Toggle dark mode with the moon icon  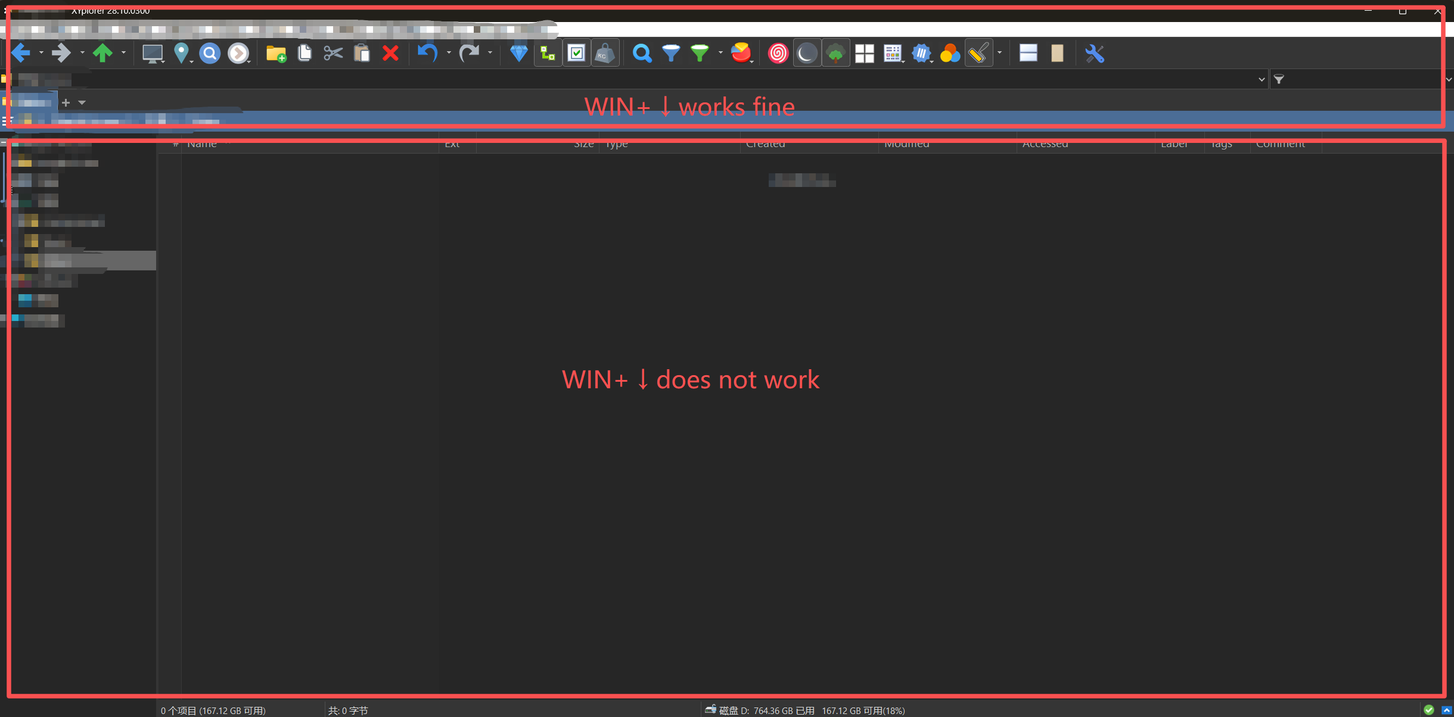[x=807, y=54]
